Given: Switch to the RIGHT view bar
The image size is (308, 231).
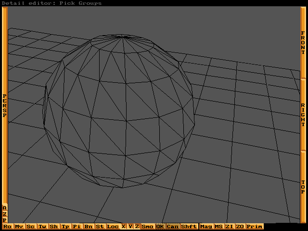Looking at the screenshot, I should [303, 115].
